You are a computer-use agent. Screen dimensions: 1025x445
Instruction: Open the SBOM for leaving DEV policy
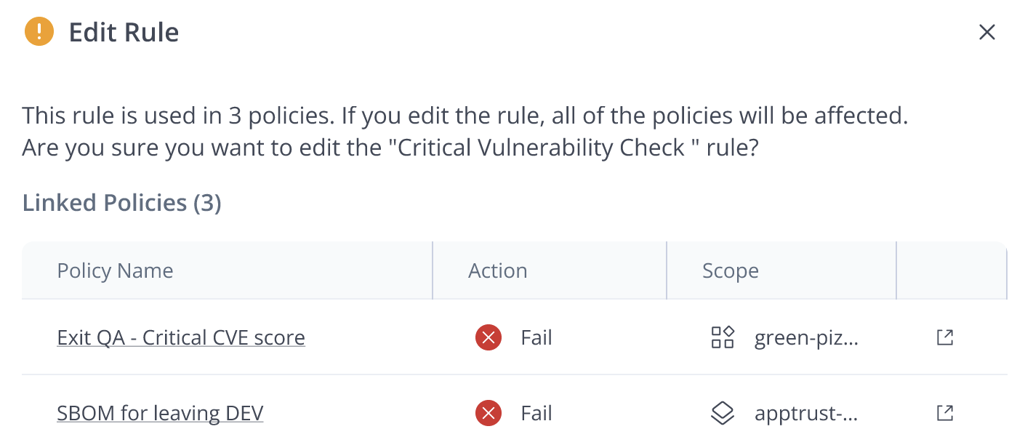(x=160, y=413)
